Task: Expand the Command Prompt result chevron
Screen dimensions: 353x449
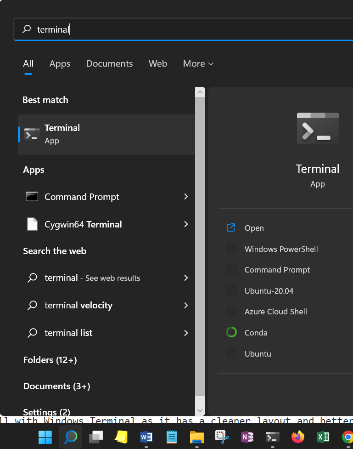Action: pyautogui.click(x=186, y=196)
